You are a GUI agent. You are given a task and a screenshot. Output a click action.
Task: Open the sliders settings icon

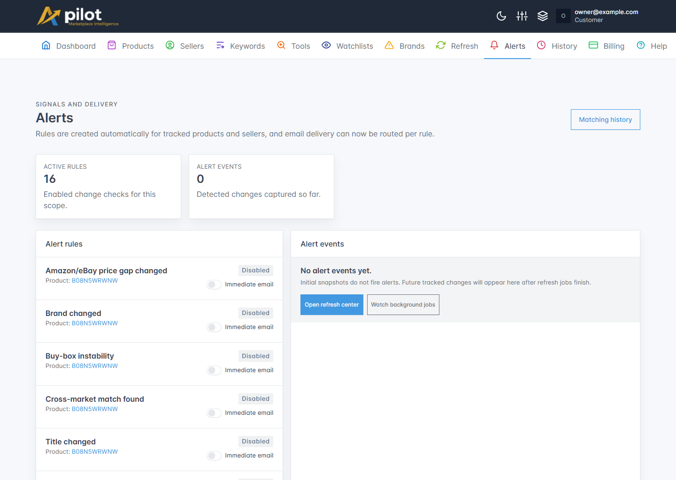click(x=522, y=16)
